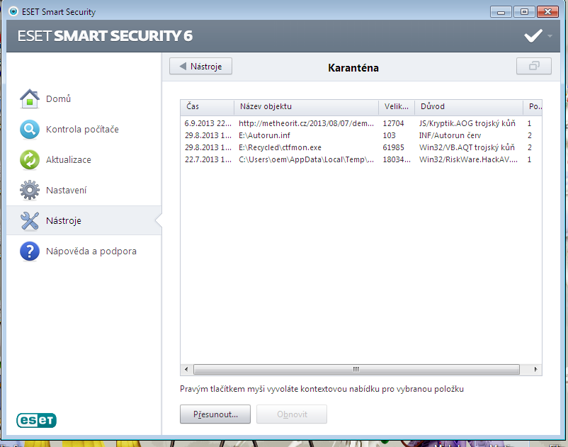Click the Nastavení gear icon

tap(29, 190)
